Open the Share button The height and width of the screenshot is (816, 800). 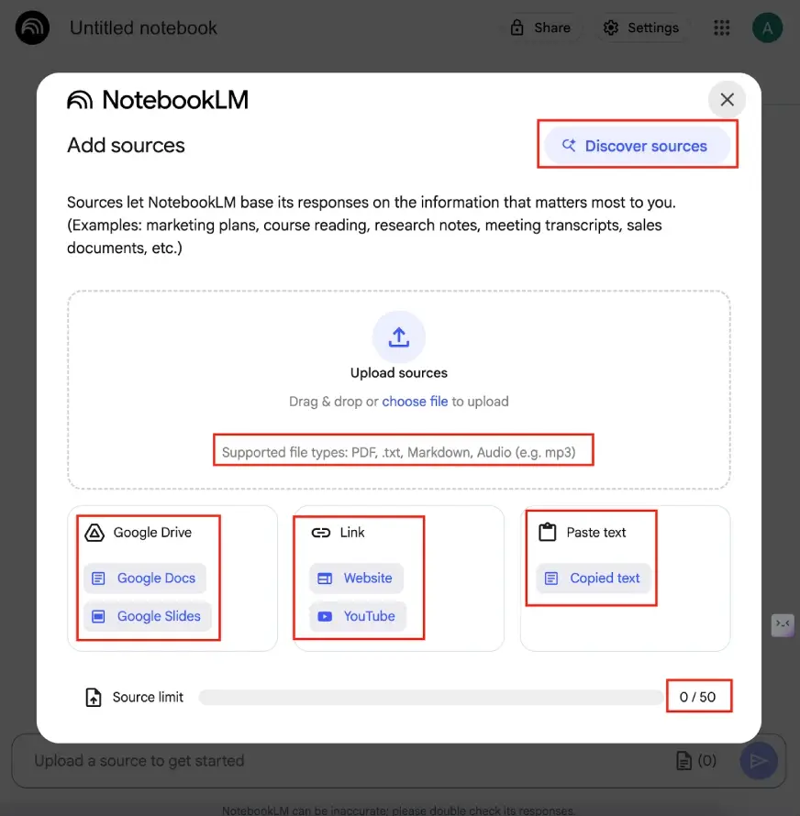tap(540, 28)
